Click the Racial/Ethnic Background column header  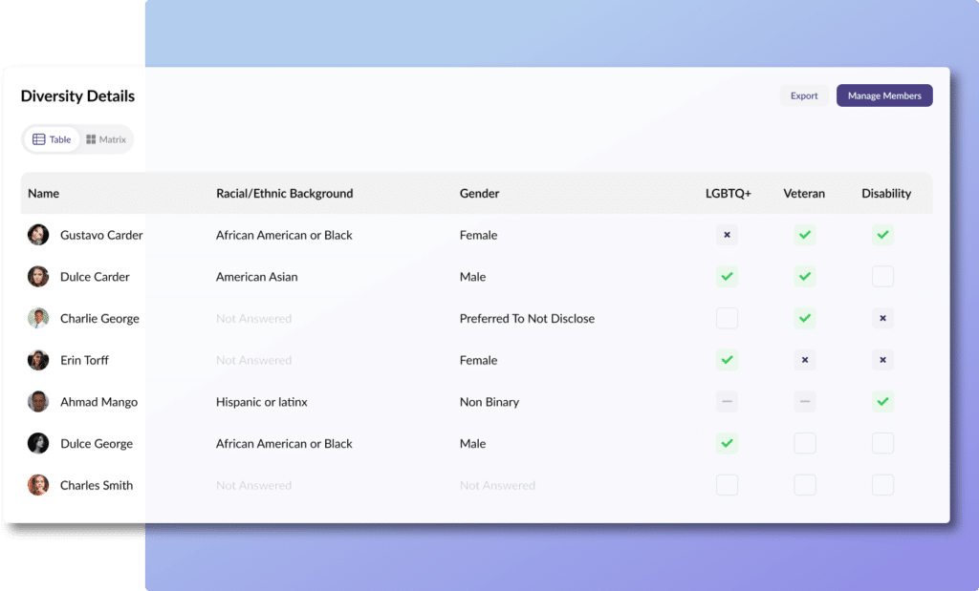click(284, 193)
